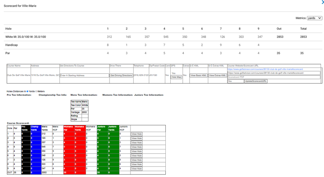Click the 'Handicap' row label

12,45
